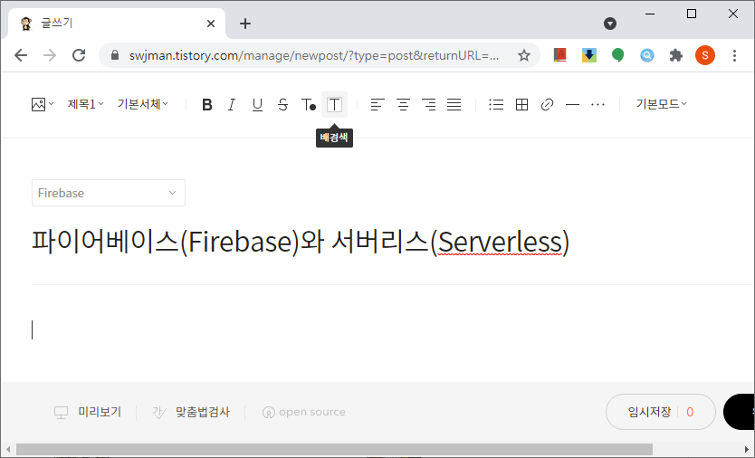Click the 미리보기 preview button
Viewport: 755px width, 458px height.
[x=88, y=412]
